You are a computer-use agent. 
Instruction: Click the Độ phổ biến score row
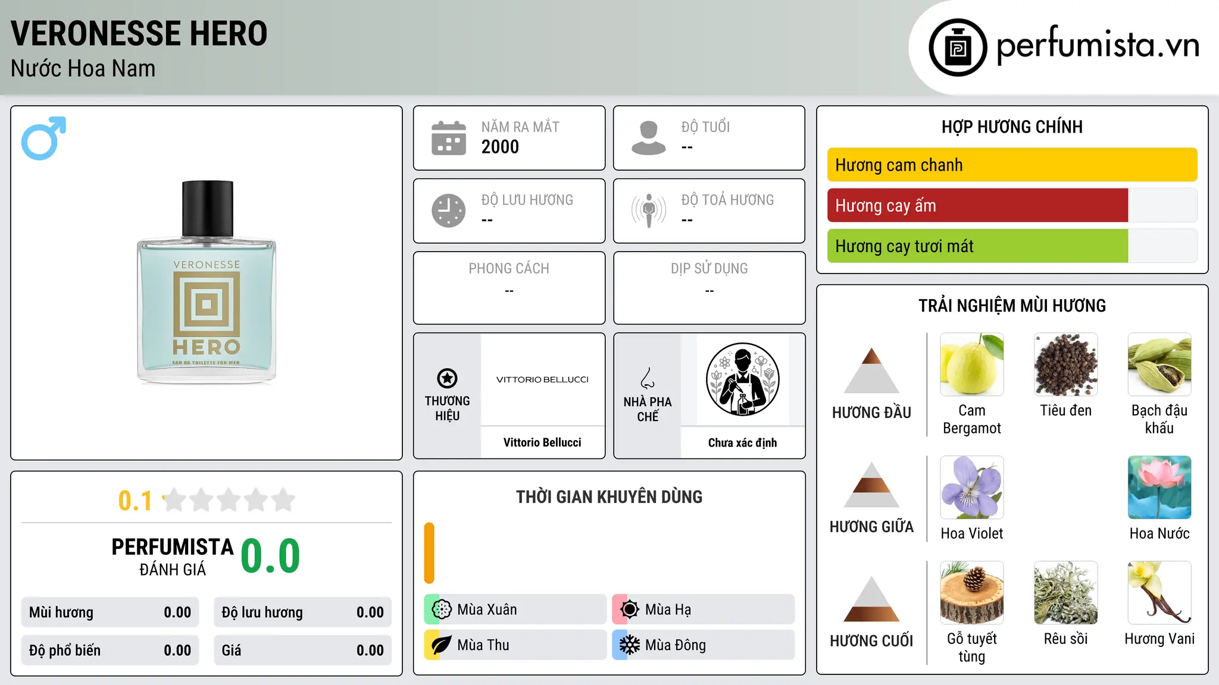110,651
